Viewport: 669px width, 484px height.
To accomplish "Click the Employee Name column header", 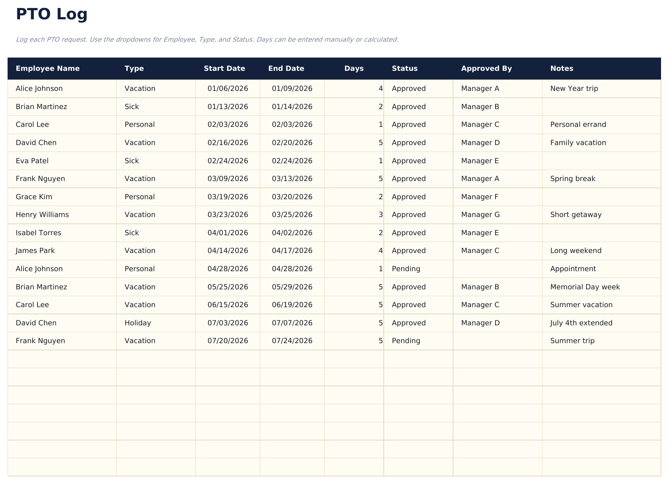I will (48, 68).
